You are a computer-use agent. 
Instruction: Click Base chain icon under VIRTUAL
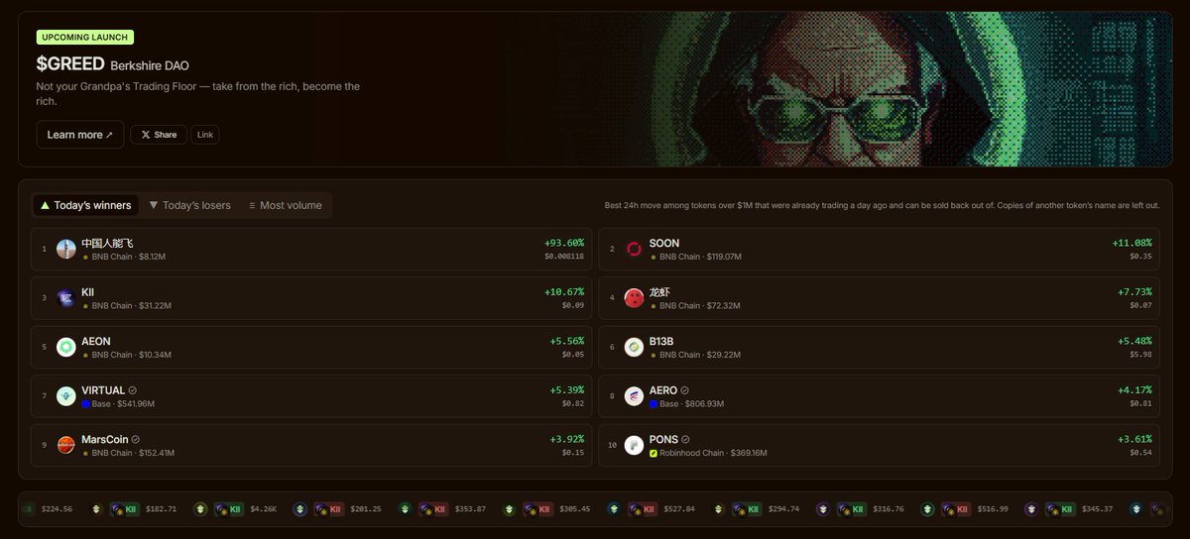point(85,404)
